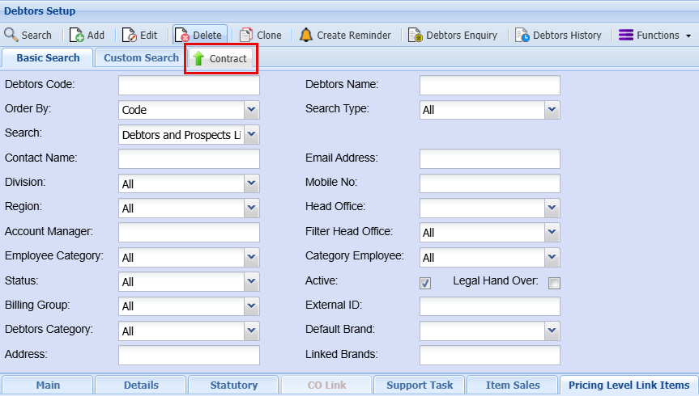Click the Create Reminder bell icon
Image resolution: width=699 pixels, height=396 pixels.
(x=306, y=35)
